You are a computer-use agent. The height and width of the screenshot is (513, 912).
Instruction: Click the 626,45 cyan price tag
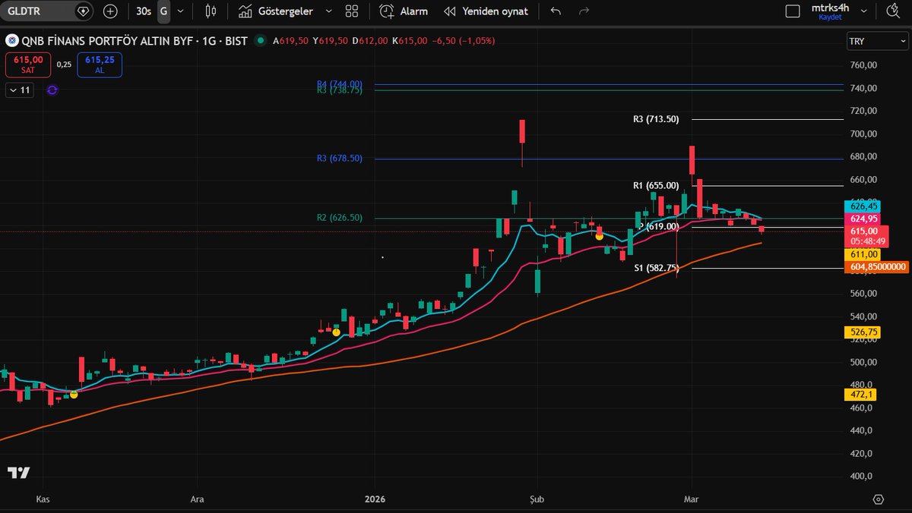861,206
